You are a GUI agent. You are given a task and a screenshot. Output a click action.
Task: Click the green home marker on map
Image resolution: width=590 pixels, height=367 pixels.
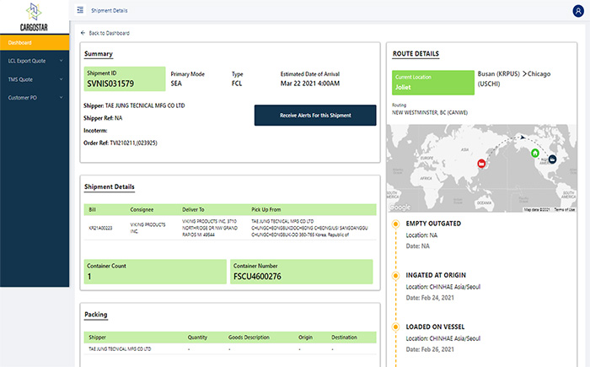tap(534, 153)
